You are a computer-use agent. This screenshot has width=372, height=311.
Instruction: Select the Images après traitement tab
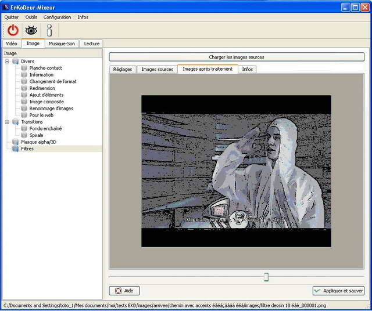click(x=208, y=69)
